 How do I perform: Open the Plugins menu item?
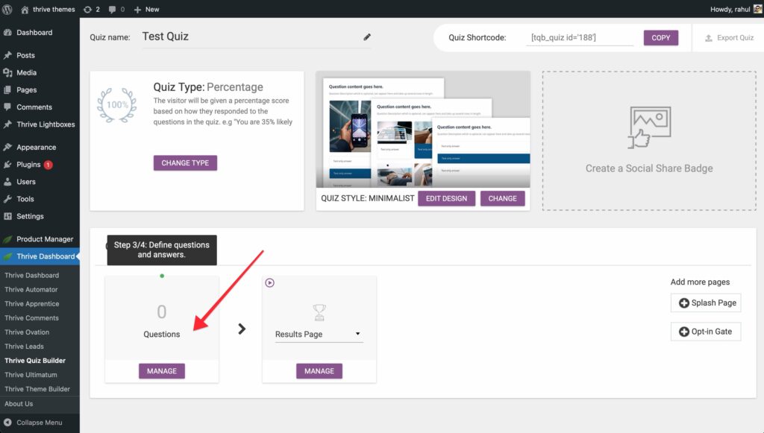click(x=28, y=165)
